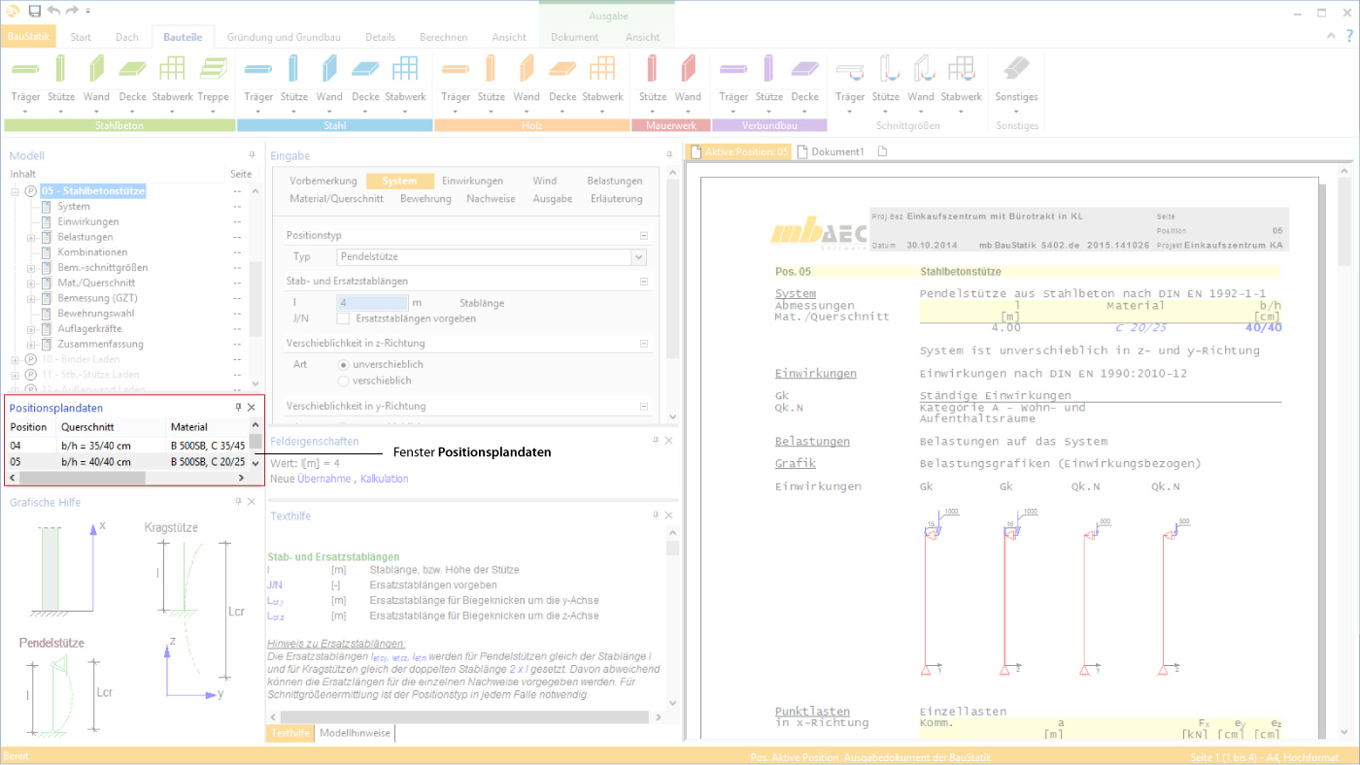Open the Stahlbeton Stabwerk frame icon
Image resolution: width=1360 pixels, height=765 pixels.
[172, 68]
